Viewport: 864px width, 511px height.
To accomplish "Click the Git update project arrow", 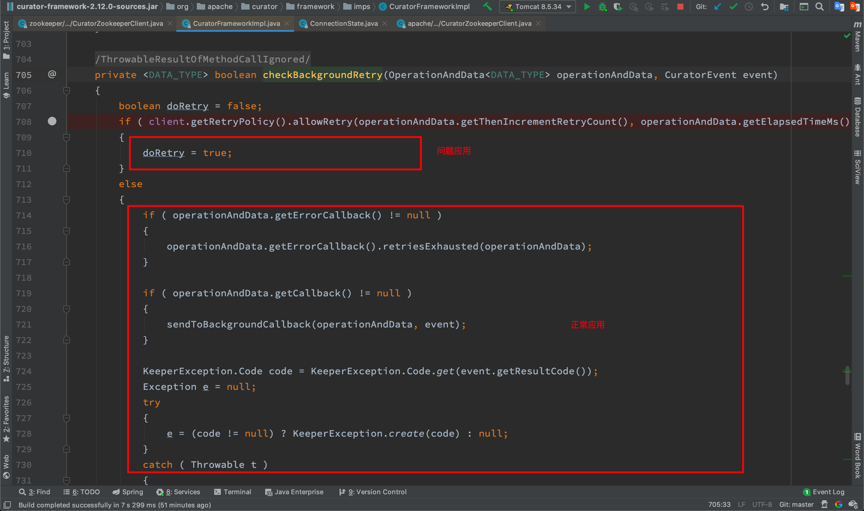I will click(x=718, y=7).
